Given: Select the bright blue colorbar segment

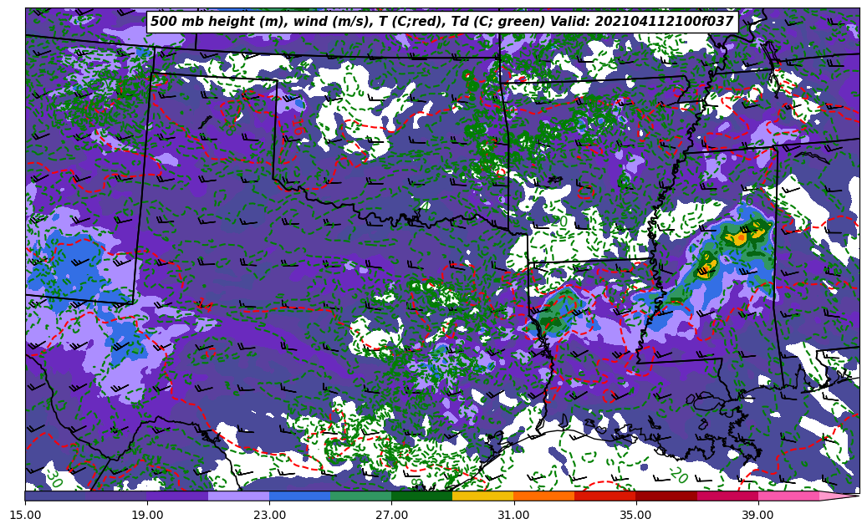Looking at the screenshot, I should click(x=299, y=496).
